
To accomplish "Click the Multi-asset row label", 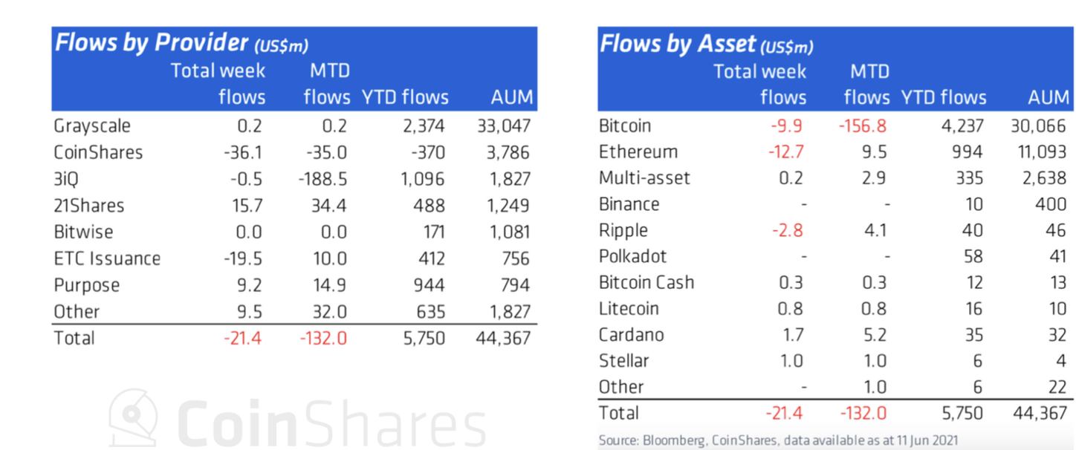I will (x=644, y=177).
